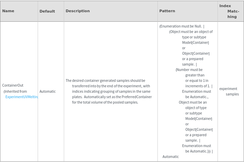244x162 pixels.
Task: Open the ExperimentUVMelting link
Action: click(21, 97)
